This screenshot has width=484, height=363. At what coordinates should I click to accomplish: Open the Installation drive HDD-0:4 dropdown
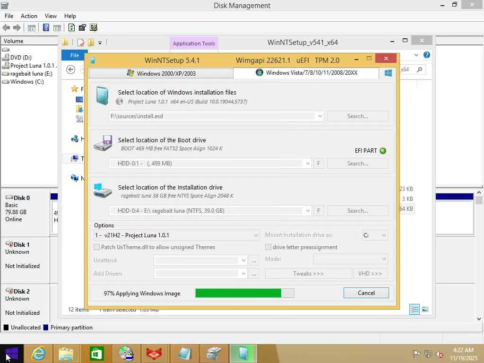pos(307,210)
